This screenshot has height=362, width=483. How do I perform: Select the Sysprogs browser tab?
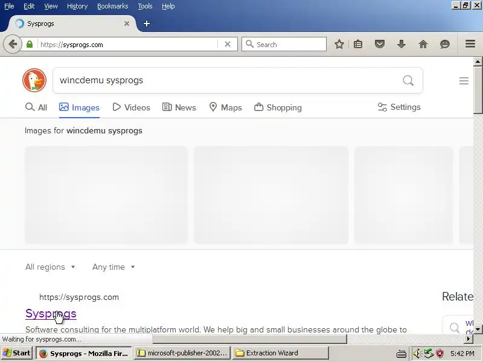(x=71, y=24)
